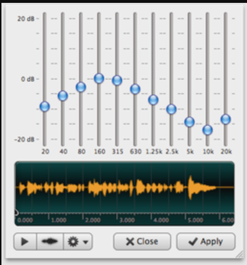
Task: Click the waveform preview at the 5.000 mark
Action: (186, 187)
